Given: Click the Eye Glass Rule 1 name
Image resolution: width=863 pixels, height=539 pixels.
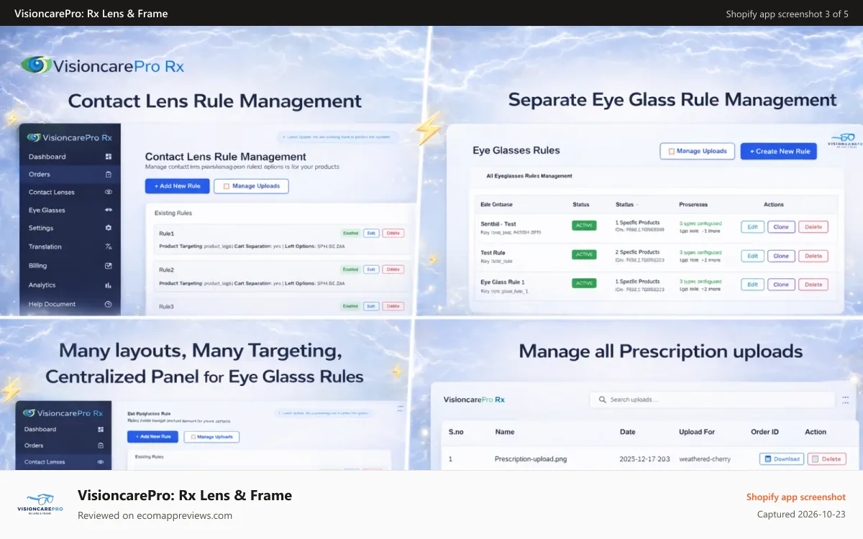Looking at the screenshot, I should pyautogui.click(x=503, y=282).
